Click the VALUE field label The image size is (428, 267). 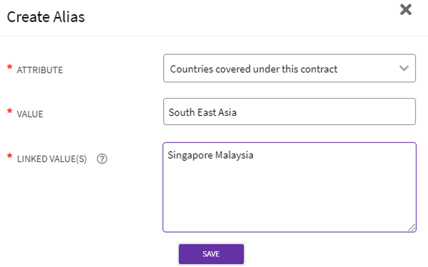coord(30,114)
